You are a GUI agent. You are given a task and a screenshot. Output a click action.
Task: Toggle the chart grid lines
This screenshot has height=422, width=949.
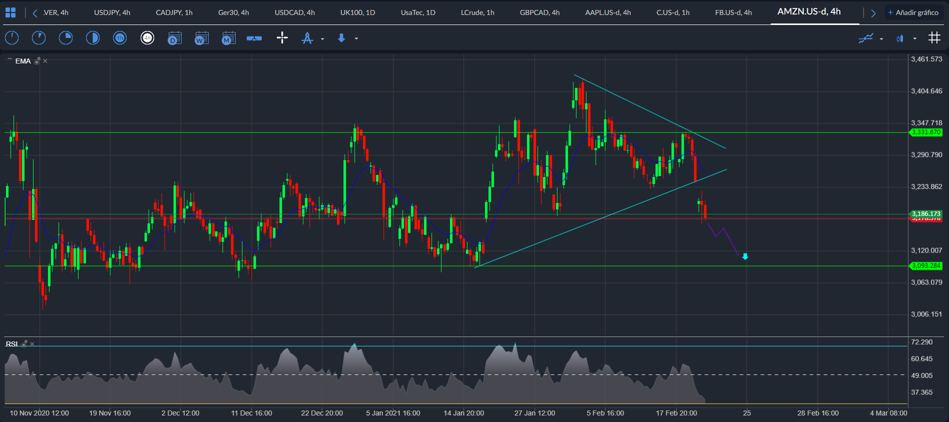point(934,38)
